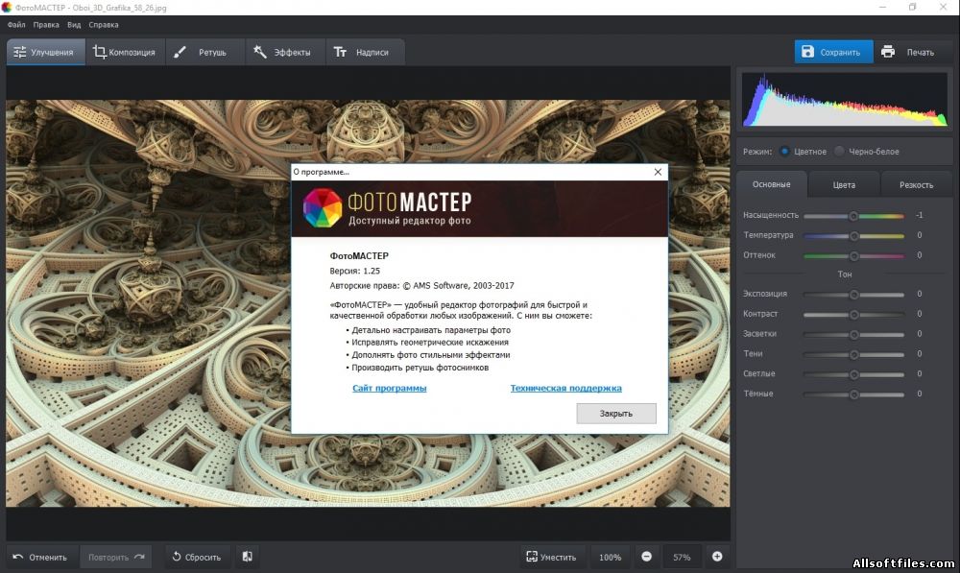
Task: Open the Правка menu
Action: pyautogui.click(x=46, y=25)
